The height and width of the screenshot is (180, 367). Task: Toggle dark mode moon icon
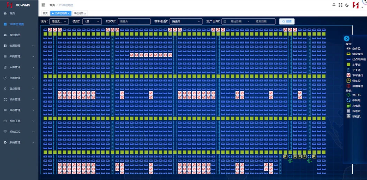point(347,5)
